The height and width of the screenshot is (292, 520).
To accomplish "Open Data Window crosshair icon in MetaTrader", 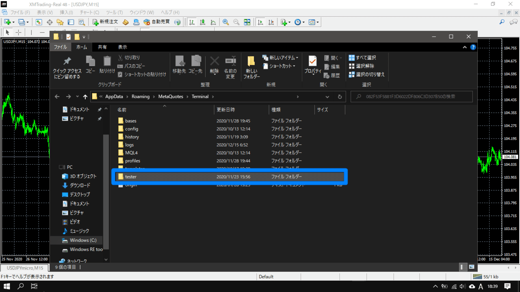I will (50, 22).
